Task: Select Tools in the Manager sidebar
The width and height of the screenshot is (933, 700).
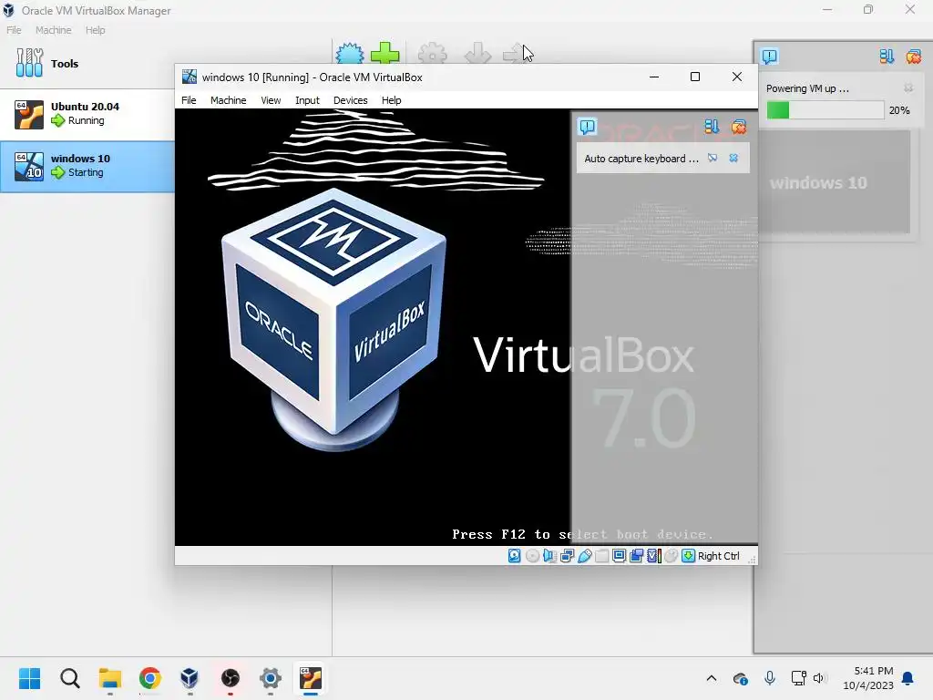Action: (87, 63)
